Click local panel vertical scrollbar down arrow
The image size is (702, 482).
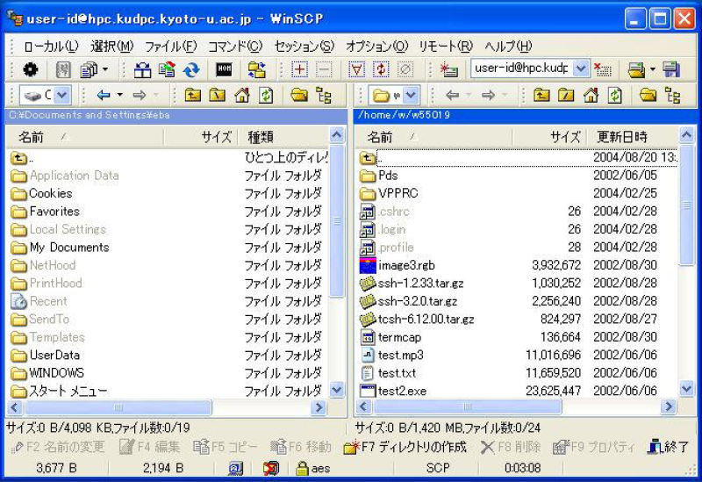[337, 390]
